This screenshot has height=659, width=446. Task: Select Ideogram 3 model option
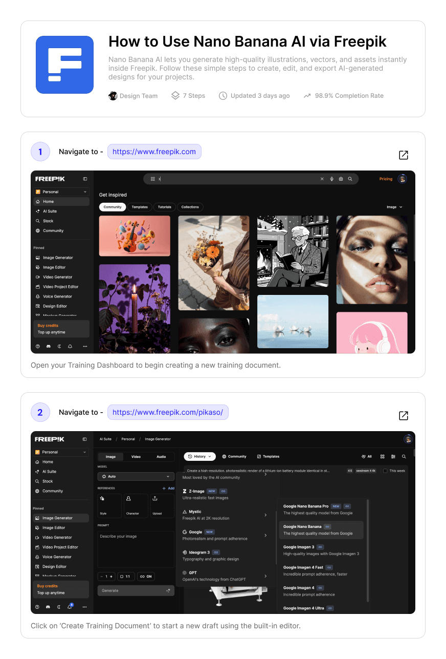pos(225,556)
